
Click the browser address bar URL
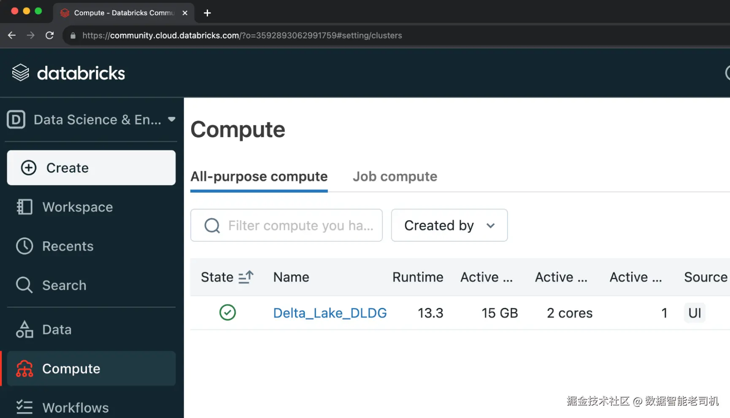(242, 35)
